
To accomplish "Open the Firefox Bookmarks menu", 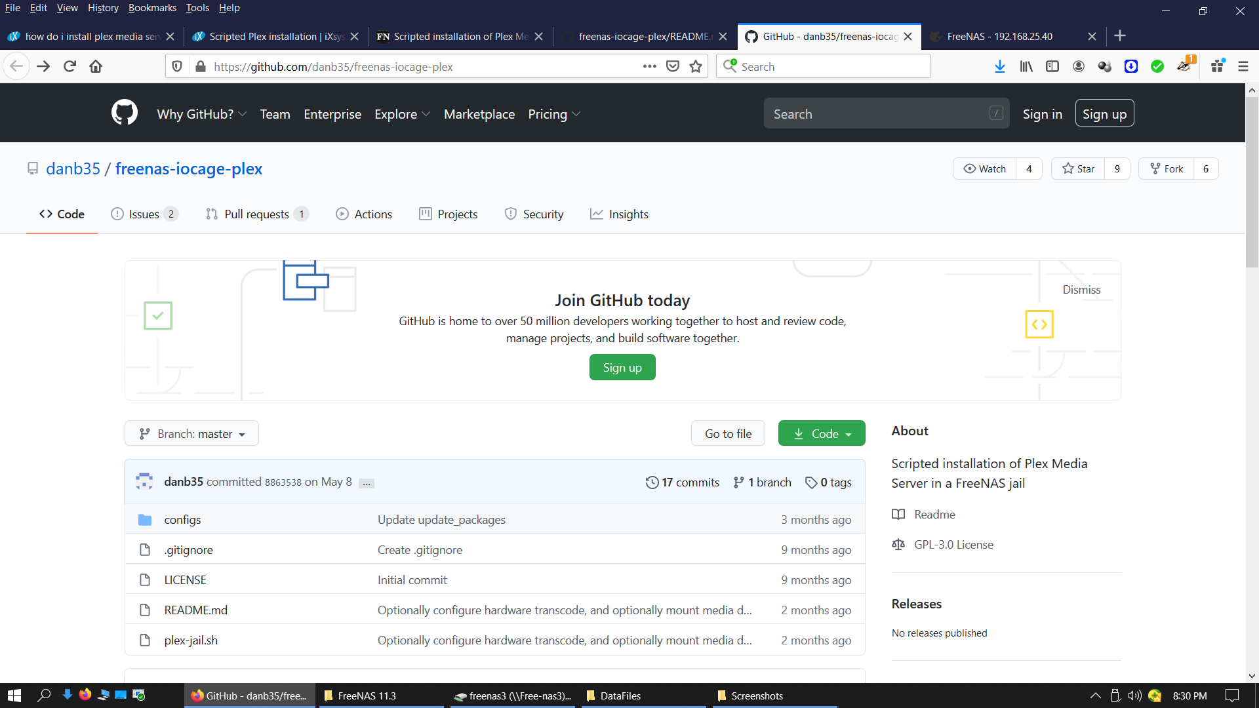I will point(152,8).
